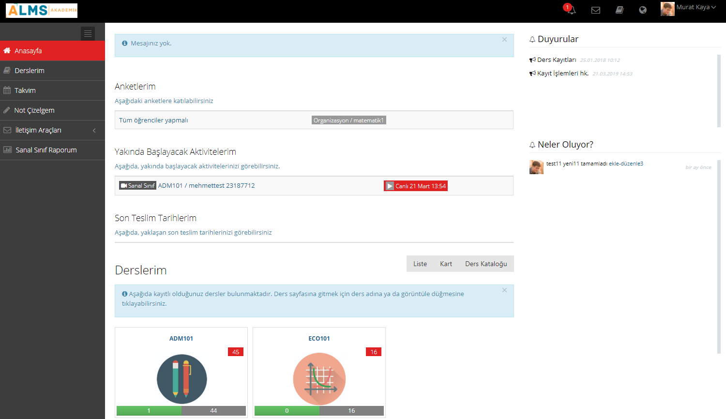Screen dimensions: 726x419
Task: Open the 'Ders Kayıtları' announcement
Action: 557,60
